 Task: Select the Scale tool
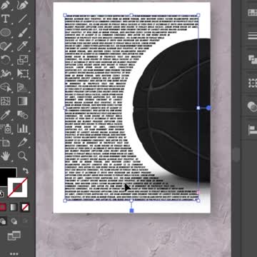[23, 59]
